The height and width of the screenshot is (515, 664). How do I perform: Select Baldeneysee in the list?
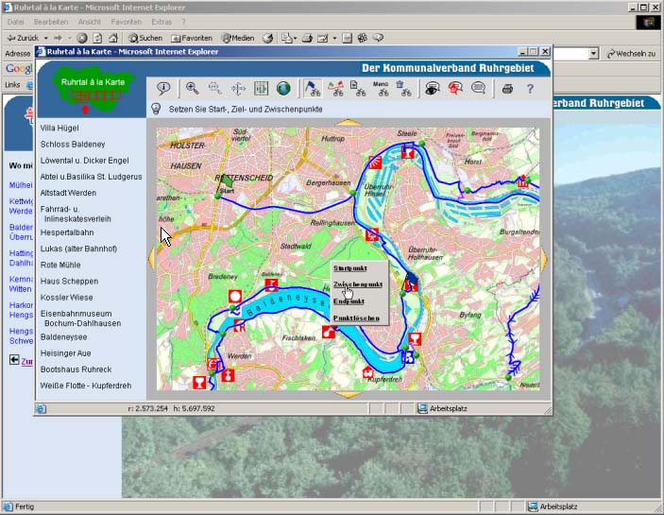(63, 337)
